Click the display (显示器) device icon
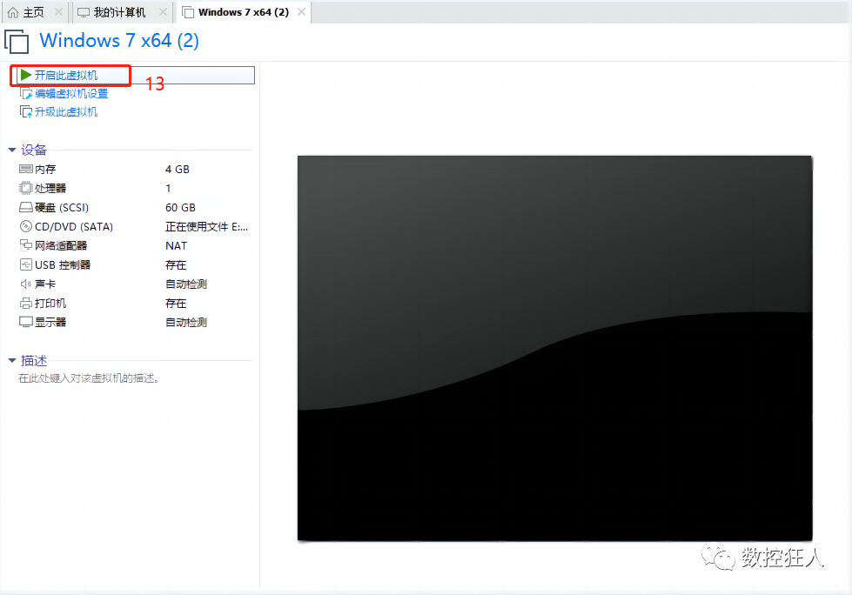This screenshot has height=595, width=852. 25,322
